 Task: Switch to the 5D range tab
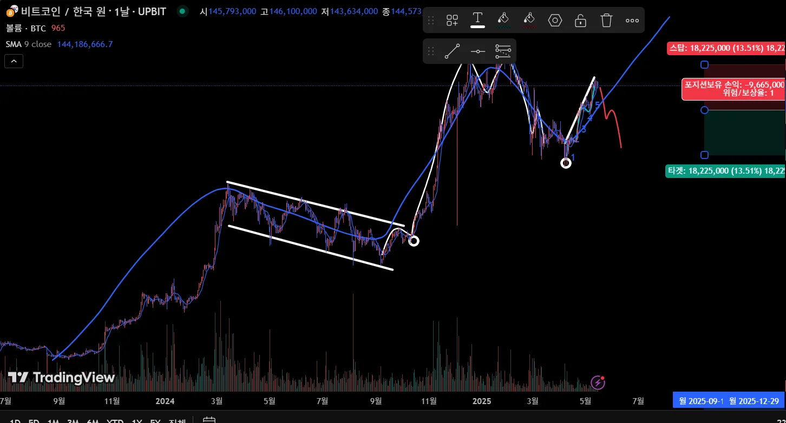(x=34, y=420)
